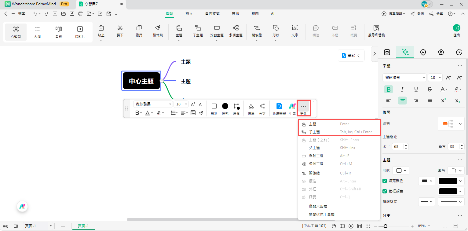Open the 微軟雅黑 font dropdown
The width and height of the screenshot is (468, 231).
click(x=424, y=77)
